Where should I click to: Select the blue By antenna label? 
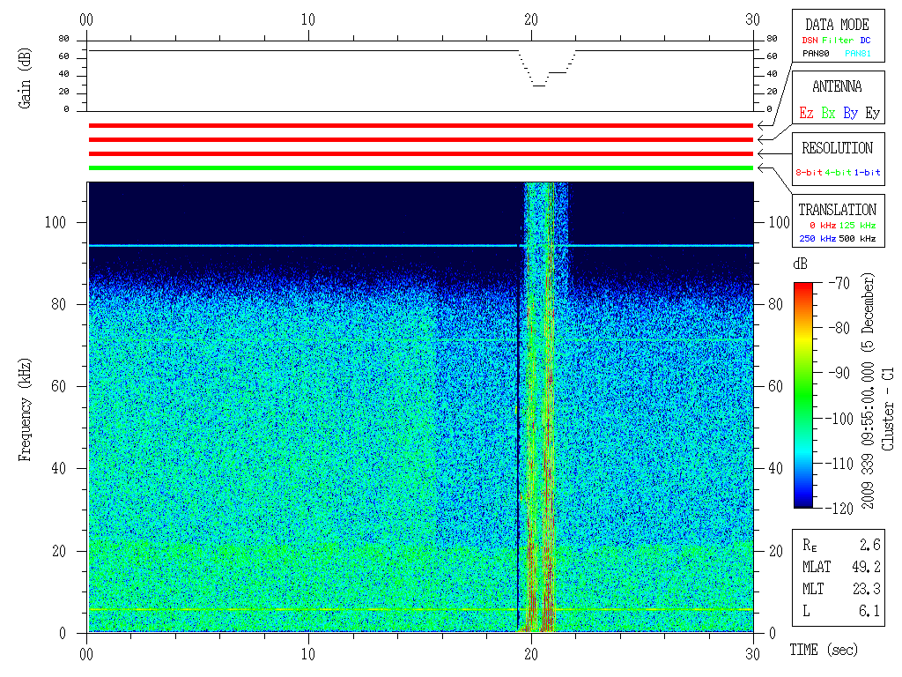pyautogui.click(x=850, y=113)
